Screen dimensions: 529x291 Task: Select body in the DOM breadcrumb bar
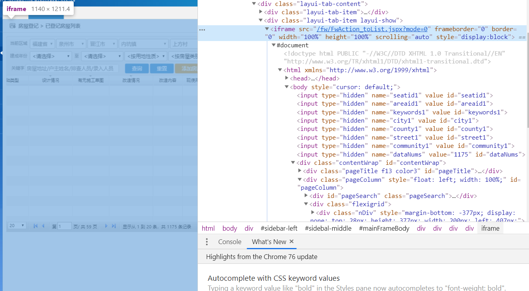click(230, 228)
